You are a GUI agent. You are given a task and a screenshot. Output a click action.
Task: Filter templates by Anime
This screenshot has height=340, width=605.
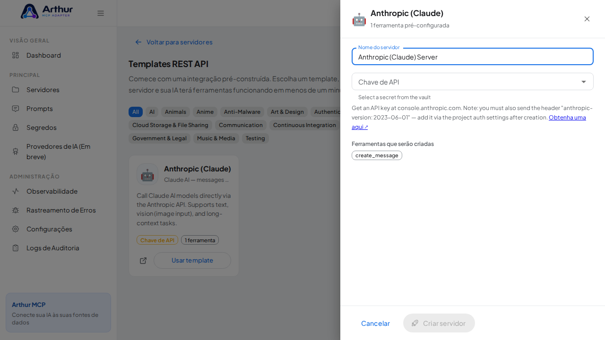pyautogui.click(x=205, y=112)
